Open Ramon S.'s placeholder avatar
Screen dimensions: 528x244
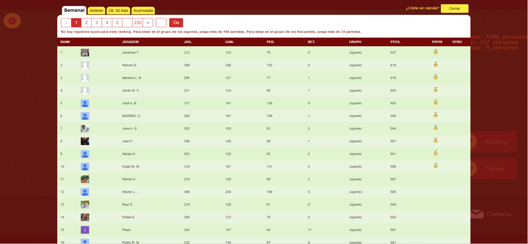point(85,66)
